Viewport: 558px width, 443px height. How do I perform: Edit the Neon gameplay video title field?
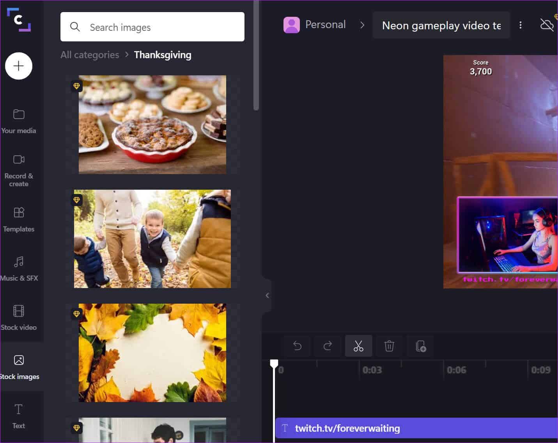tap(441, 25)
